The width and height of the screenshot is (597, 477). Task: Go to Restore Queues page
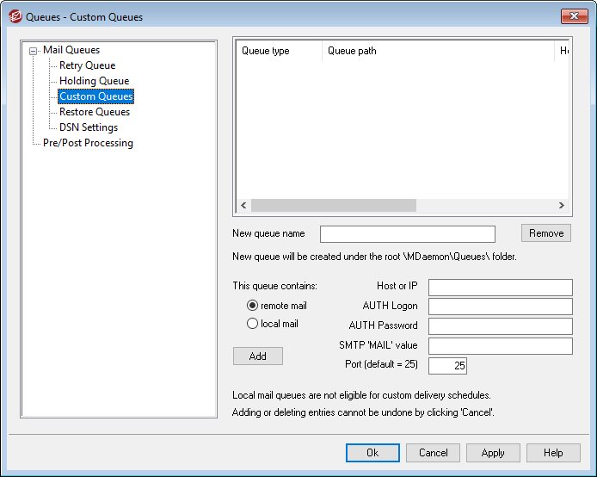coord(95,112)
